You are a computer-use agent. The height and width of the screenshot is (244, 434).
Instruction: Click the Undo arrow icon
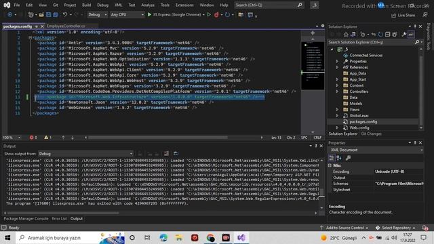coord(65,14)
